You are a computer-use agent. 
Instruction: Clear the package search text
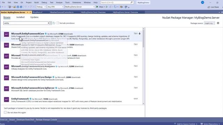click(48, 23)
